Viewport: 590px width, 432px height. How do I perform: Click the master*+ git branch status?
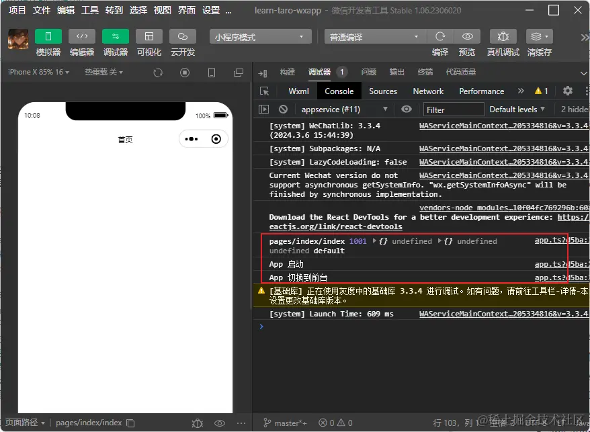coord(285,423)
